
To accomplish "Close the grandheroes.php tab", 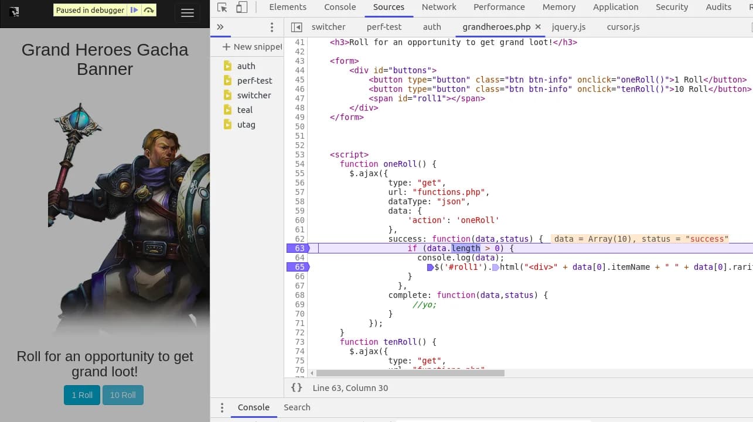I will coord(538,26).
